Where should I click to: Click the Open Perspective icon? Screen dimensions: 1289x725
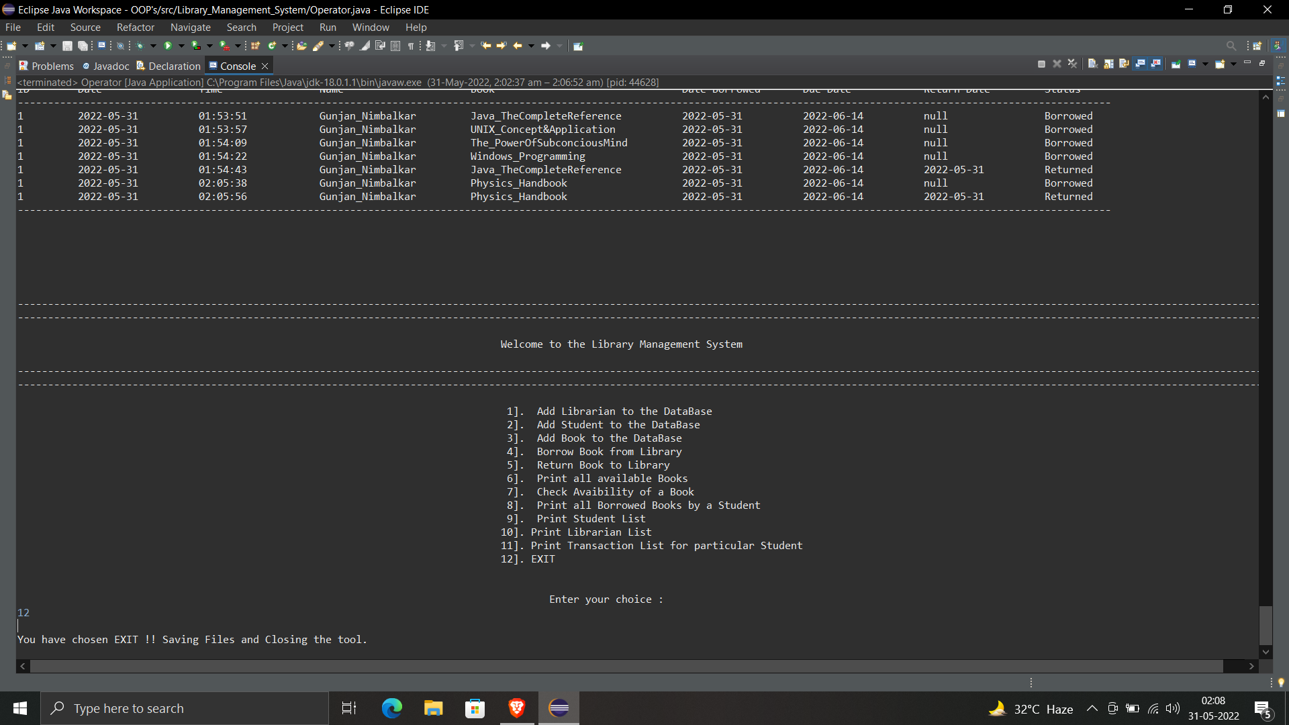pyautogui.click(x=1257, y=46)
